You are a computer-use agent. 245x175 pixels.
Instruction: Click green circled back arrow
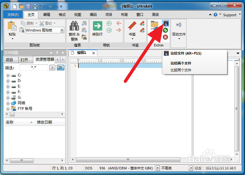[x=109, y=23]
